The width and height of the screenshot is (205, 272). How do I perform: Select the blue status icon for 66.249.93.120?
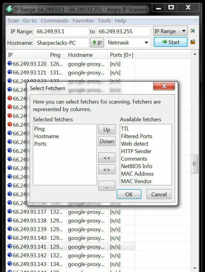click(10, 63)
